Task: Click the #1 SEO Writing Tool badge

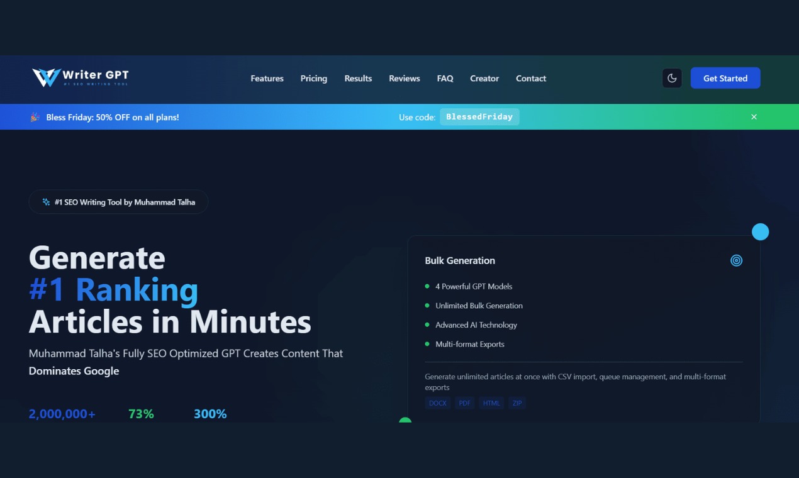Action: point(118,201)
